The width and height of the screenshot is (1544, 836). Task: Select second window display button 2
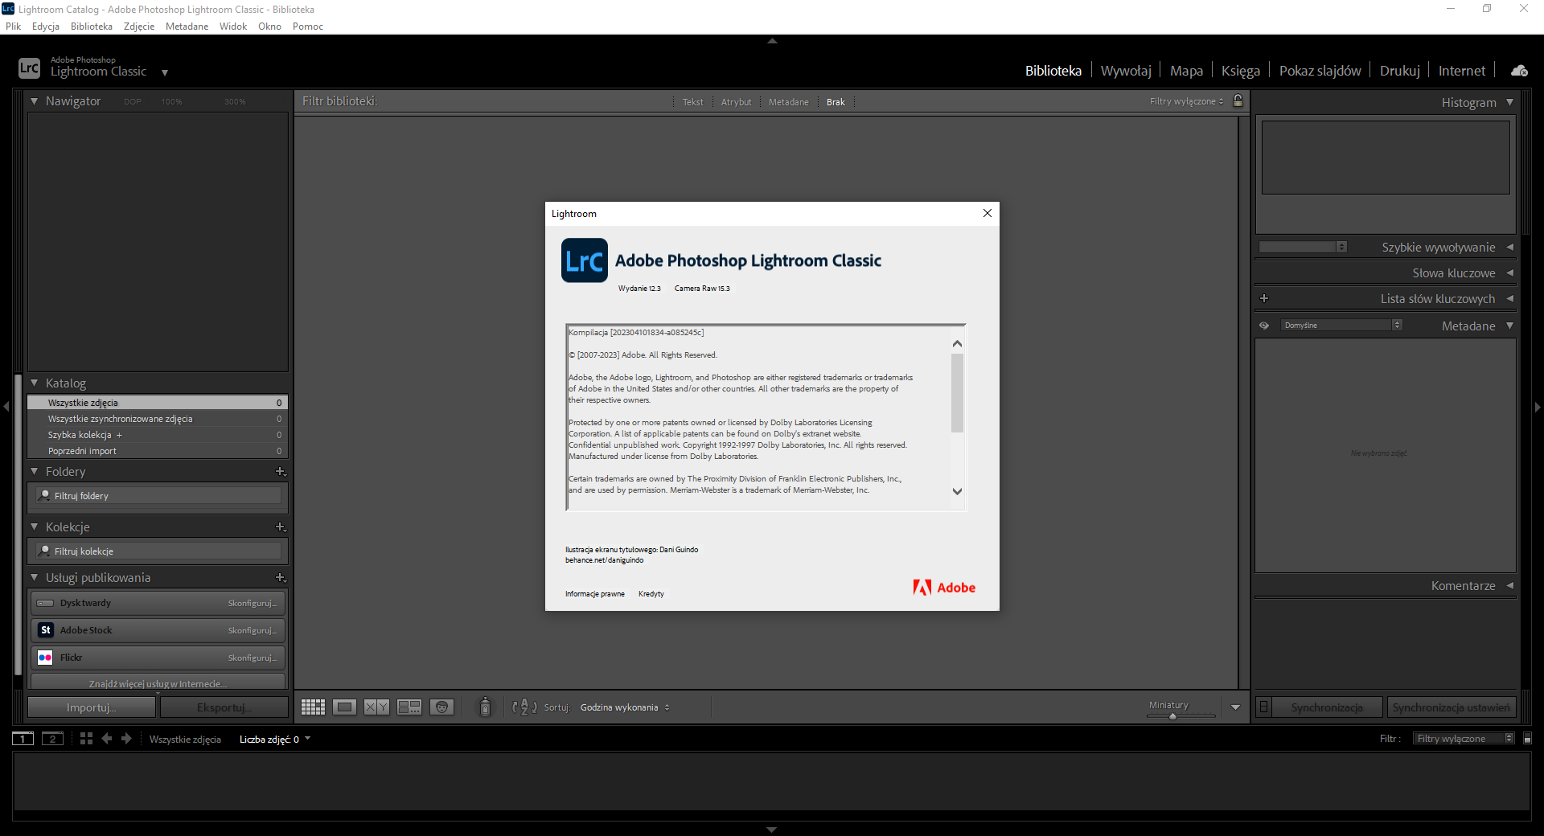[x=52, y=739]
